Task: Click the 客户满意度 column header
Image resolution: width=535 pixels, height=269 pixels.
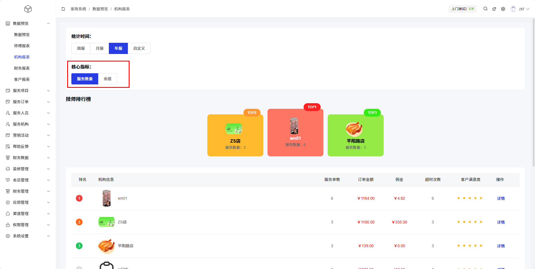Action: pos(471,180)
